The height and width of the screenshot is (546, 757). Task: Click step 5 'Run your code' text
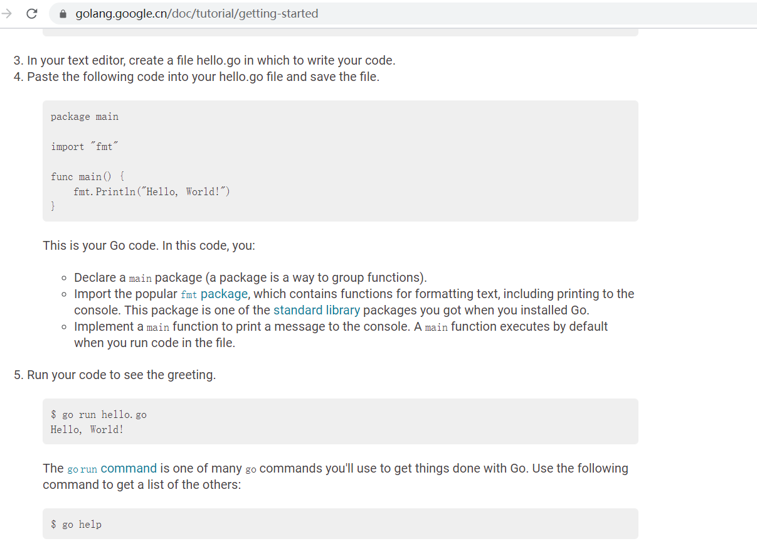[x=115, y=375]
